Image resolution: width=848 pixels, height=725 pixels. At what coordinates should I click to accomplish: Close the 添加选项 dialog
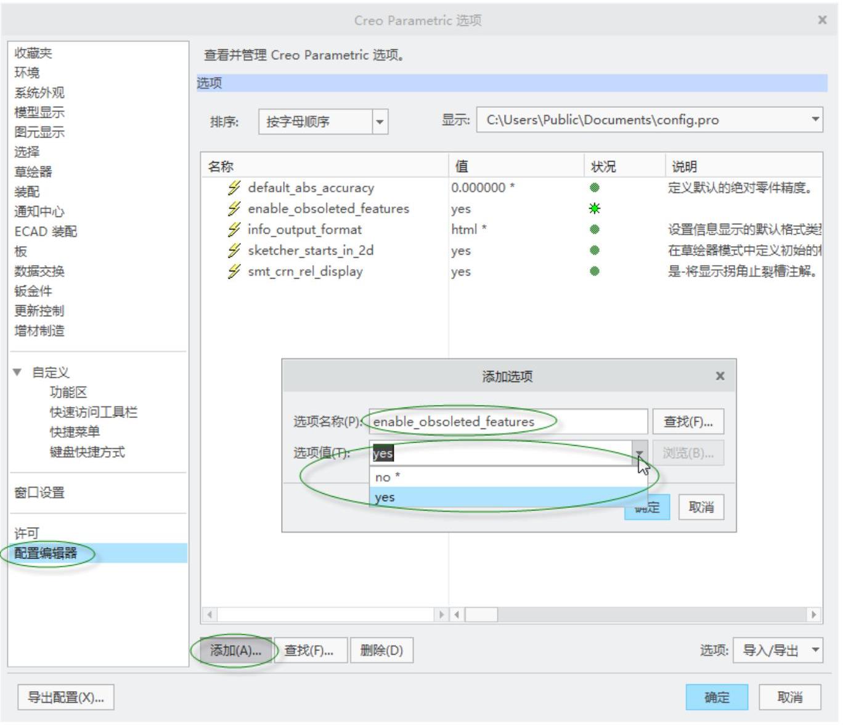coord(720,376)
